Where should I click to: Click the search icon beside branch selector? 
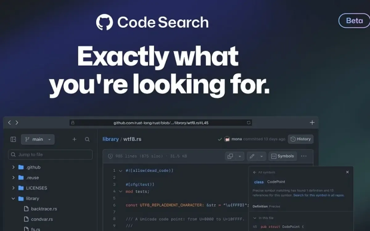pos(87,139)
